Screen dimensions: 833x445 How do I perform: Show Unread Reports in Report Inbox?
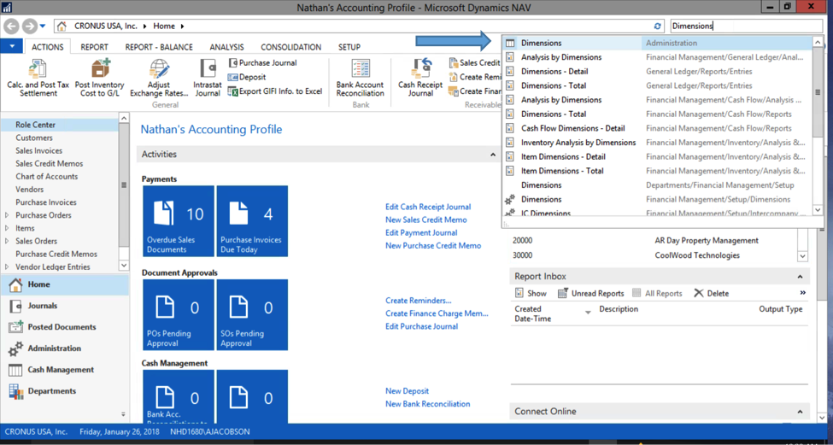coord(590,293)
